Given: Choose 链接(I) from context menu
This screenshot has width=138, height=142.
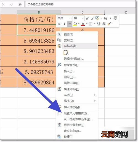Looking at the screenshot, I should pos(77,137).
